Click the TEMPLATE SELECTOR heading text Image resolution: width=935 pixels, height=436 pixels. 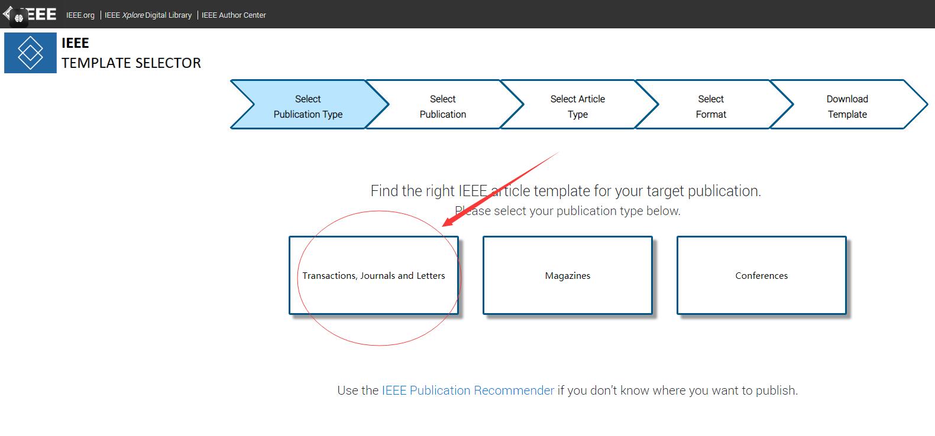(131, 63)
